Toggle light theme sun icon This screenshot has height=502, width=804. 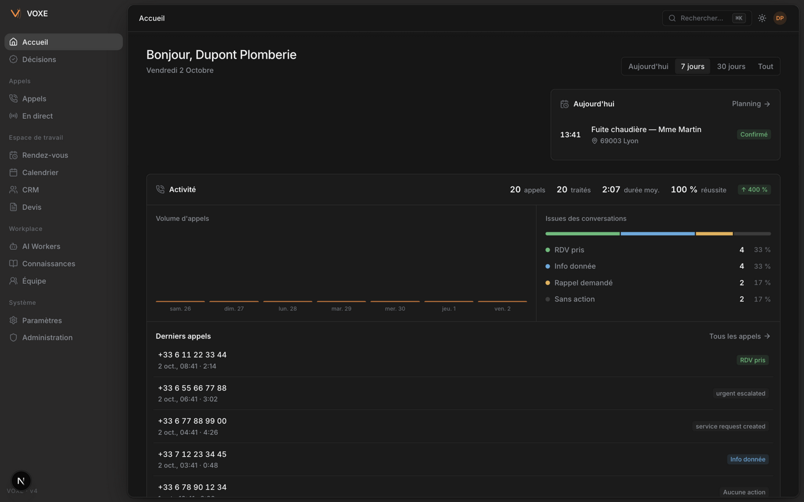coord(762,18)
